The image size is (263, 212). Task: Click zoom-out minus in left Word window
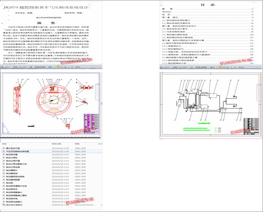click(84, 67)
